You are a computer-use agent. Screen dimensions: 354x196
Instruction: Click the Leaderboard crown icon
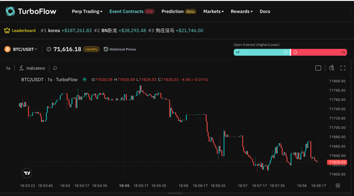[x=7, y=30]
